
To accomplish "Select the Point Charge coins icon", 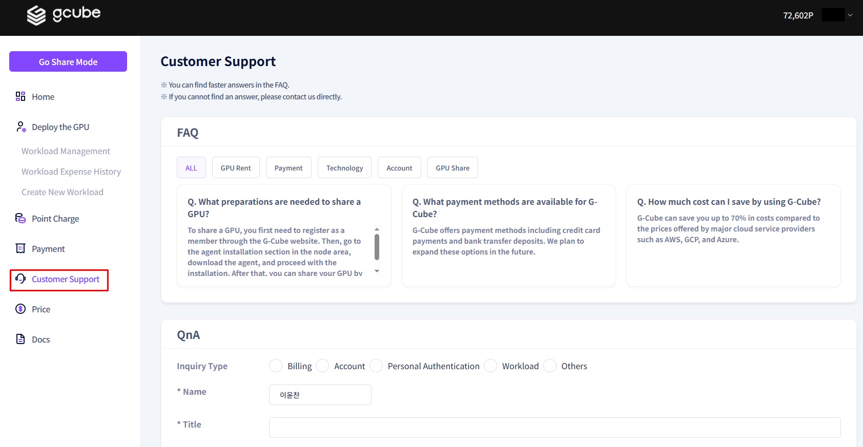I will click(x=20, y=218).
